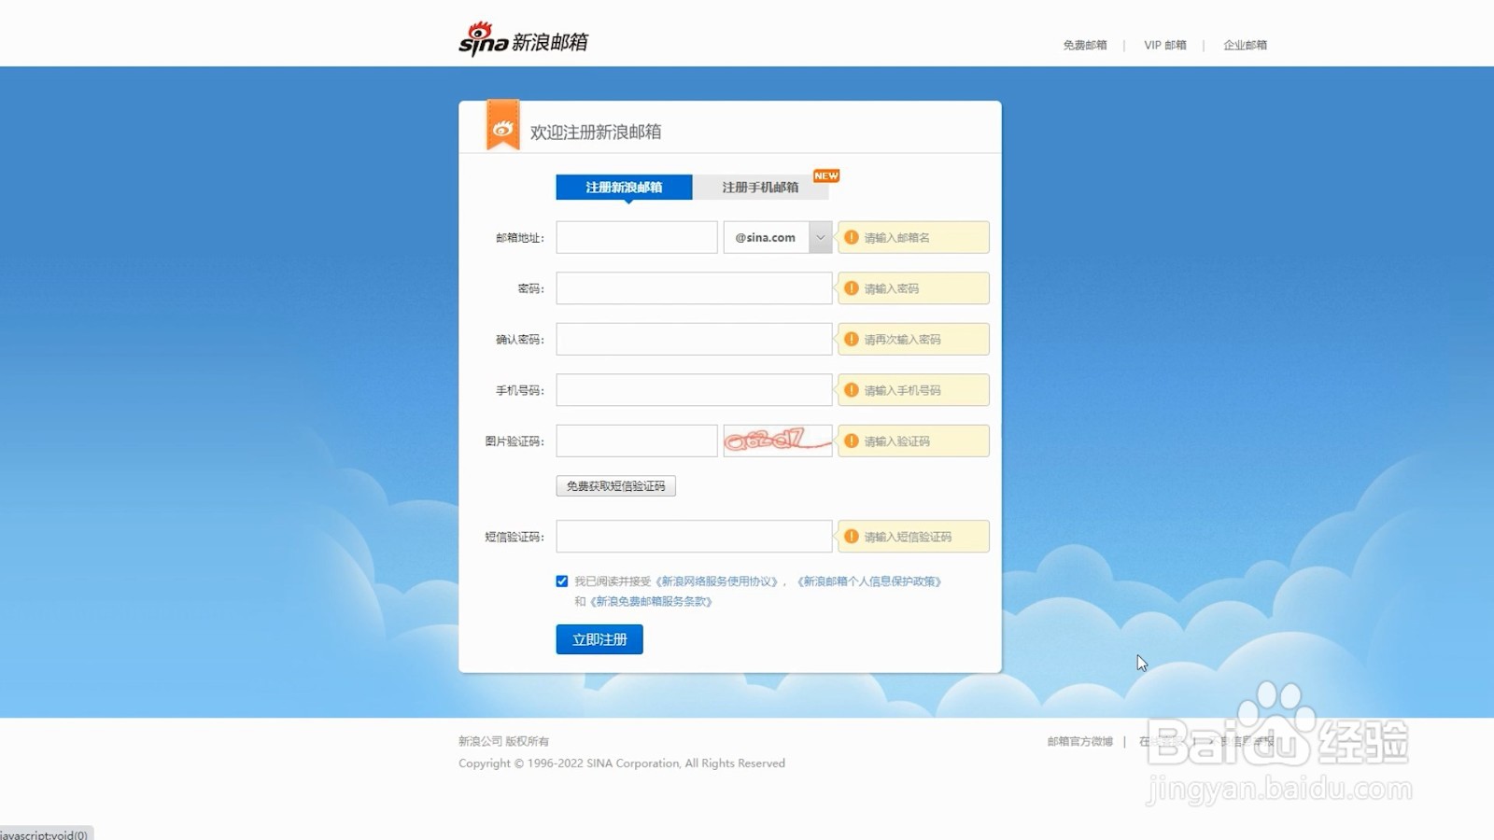
Task: Open the VIP 邮箱 link in the header
Action: pos(1163,44)
